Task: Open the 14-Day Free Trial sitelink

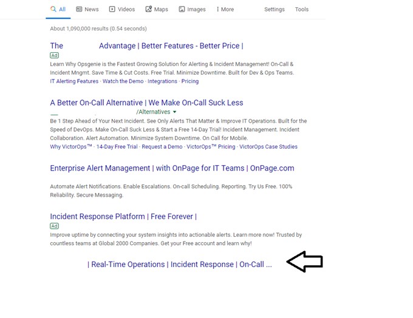Action: tap(117, 147)
